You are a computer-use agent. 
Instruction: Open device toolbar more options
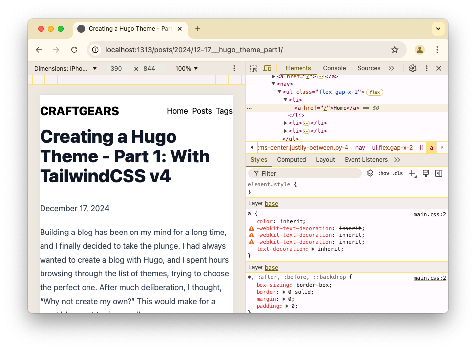pos(234,68)
